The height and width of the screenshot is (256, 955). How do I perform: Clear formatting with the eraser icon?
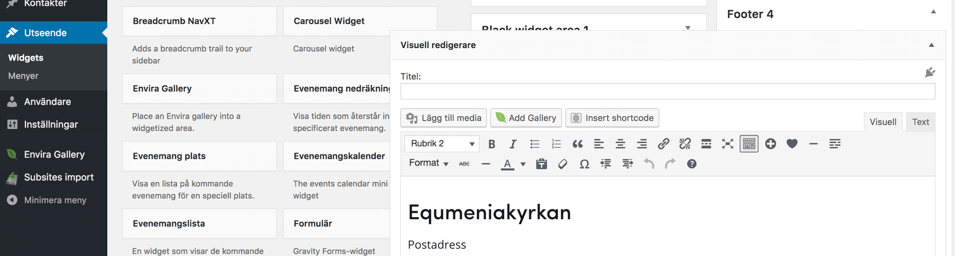(562, 164)
